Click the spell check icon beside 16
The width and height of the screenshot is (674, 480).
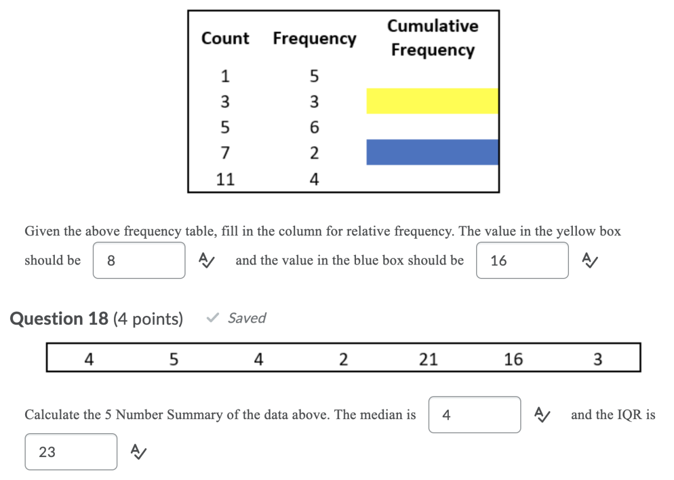point(590,260)
